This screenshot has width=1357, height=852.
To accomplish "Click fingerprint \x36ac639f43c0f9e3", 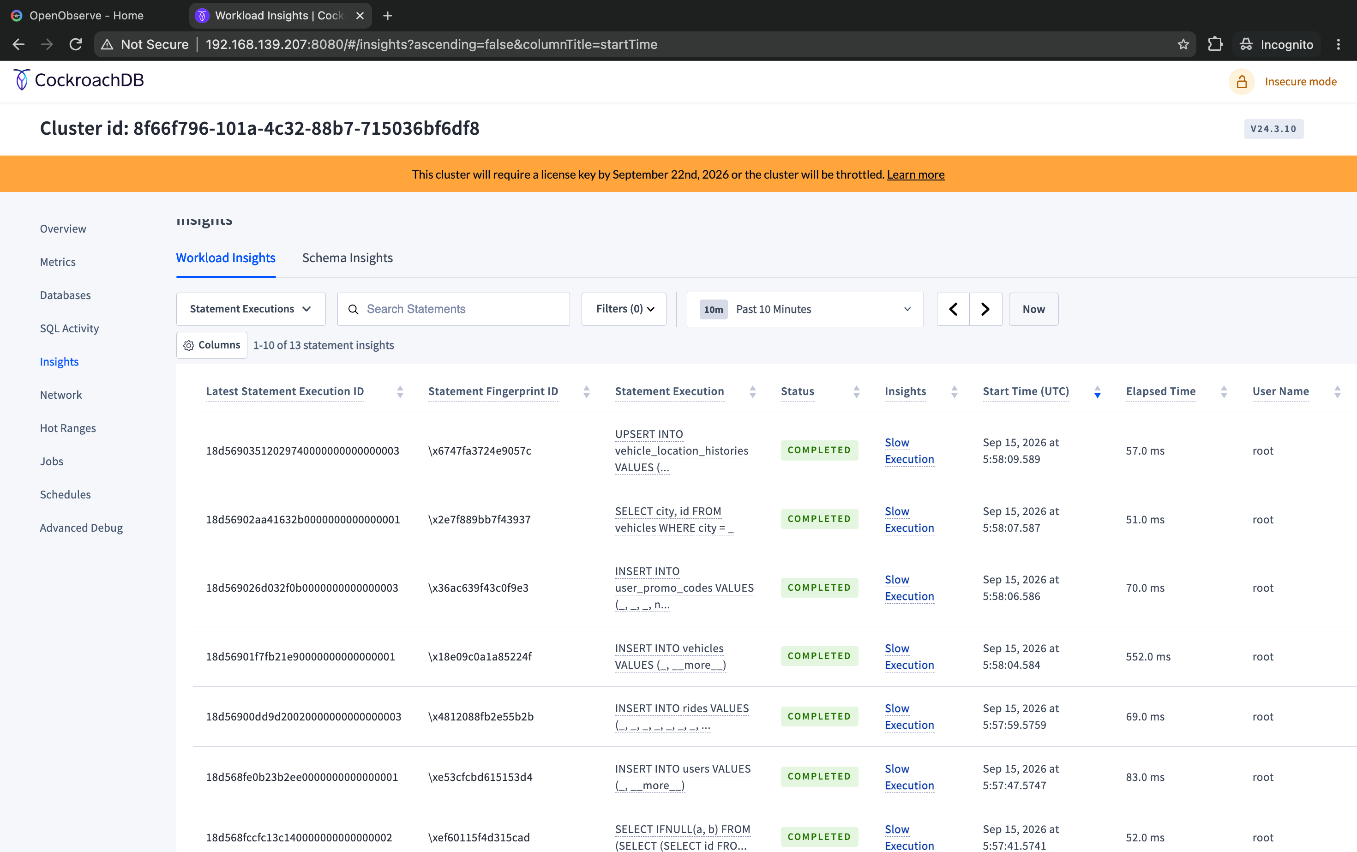I will (x=479, y=588).
